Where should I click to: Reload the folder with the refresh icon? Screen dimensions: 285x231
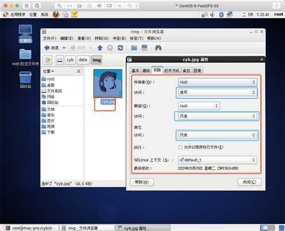point(120,48)
